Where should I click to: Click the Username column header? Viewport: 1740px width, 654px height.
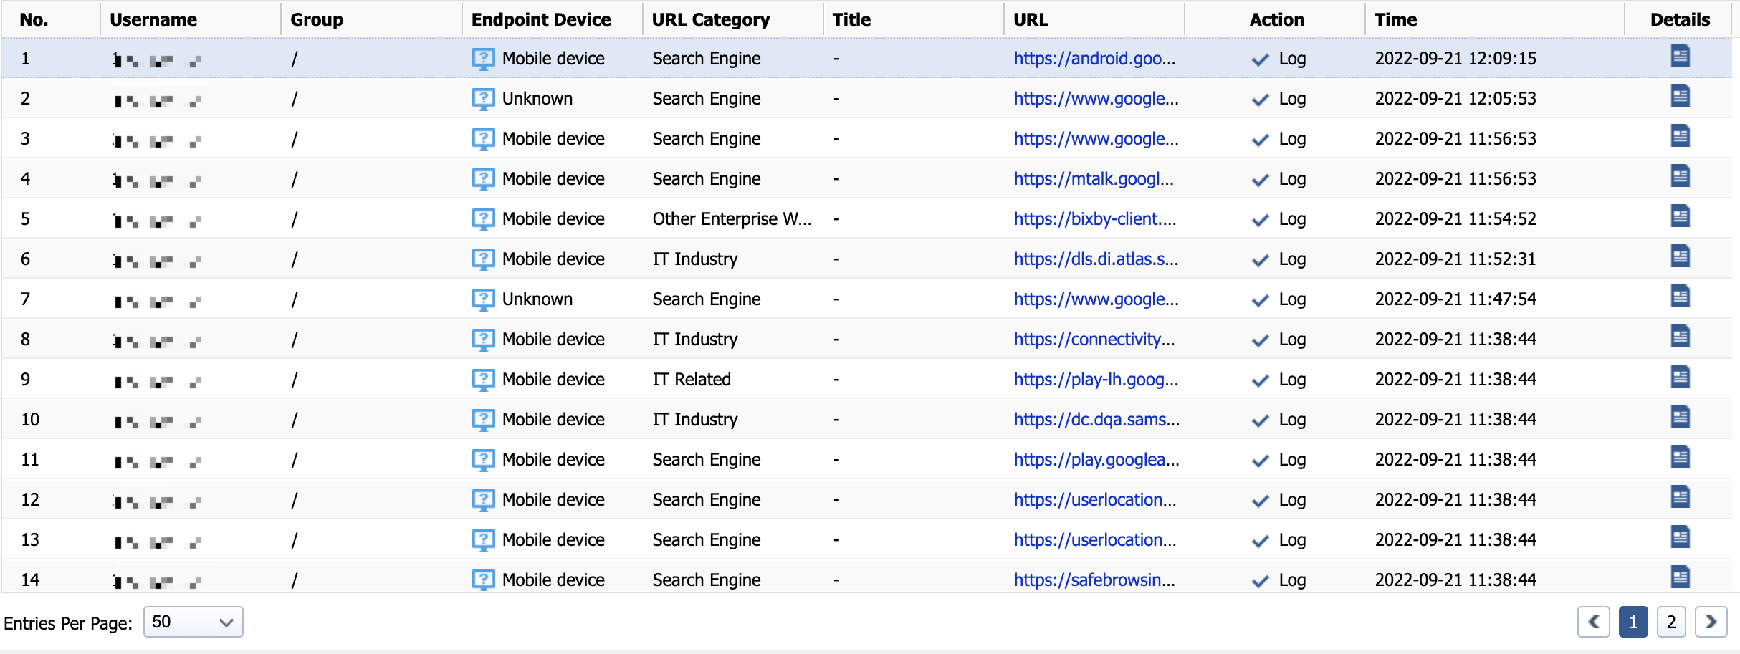(153, 20)
